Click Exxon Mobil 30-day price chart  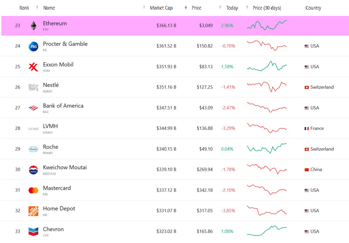267,66
